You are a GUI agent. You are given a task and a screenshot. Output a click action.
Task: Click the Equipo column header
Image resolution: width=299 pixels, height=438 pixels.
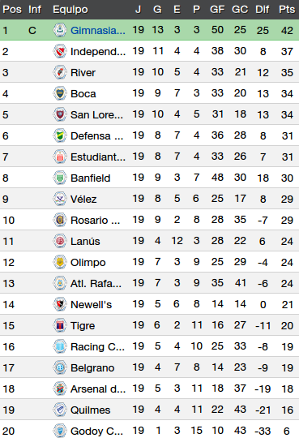pyautogui.click(x=70, y=10)
